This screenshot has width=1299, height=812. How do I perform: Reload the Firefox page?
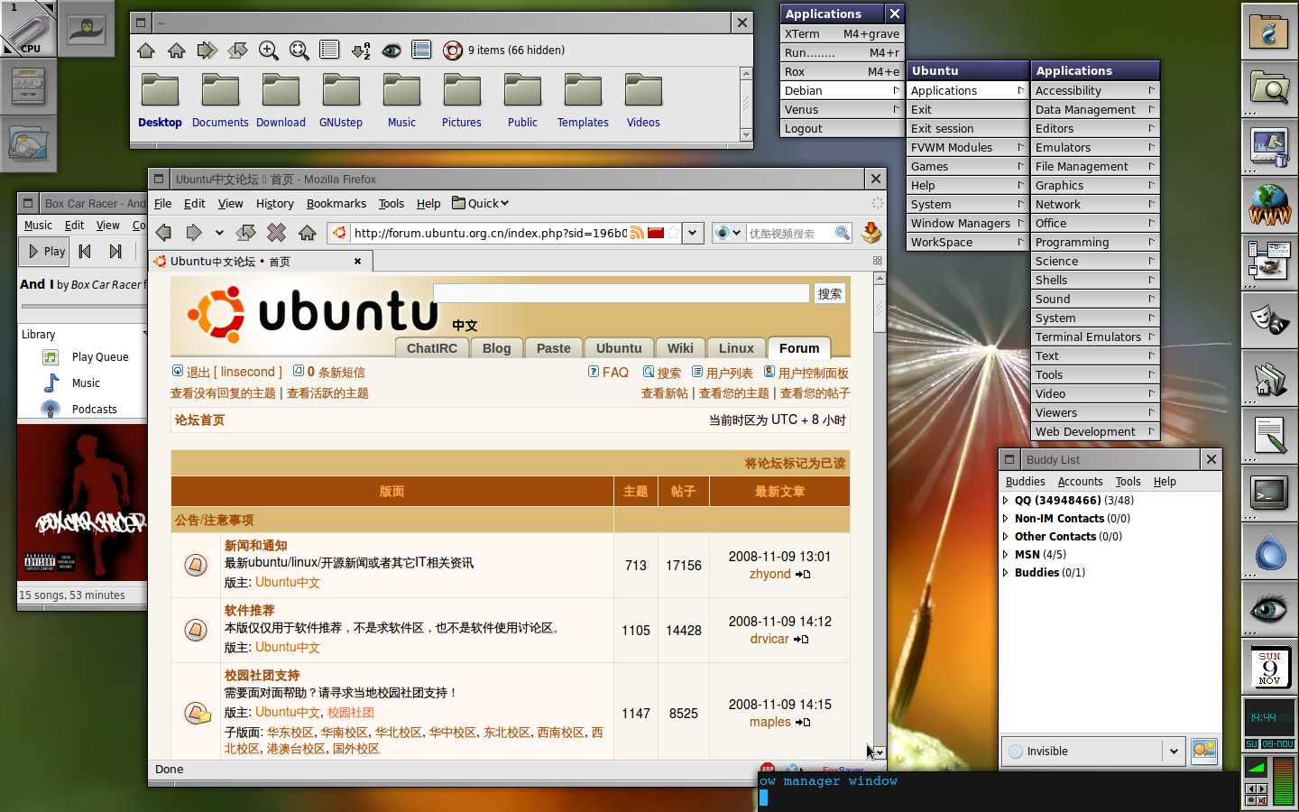pyautogui.click(x=246, y=233)
